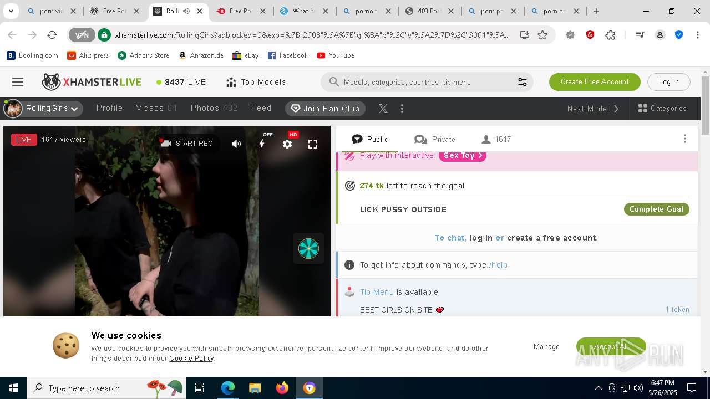This screenshot has height=399, width=710.
Task: Close the 403 Forbidden tab
Action: tap(451, 11)
